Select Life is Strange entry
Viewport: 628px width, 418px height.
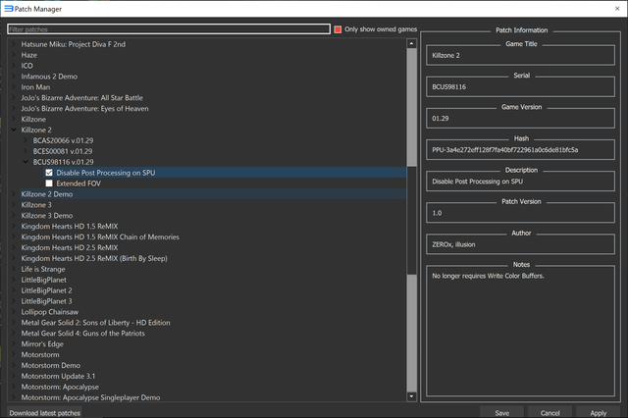(x=43, y=269)
